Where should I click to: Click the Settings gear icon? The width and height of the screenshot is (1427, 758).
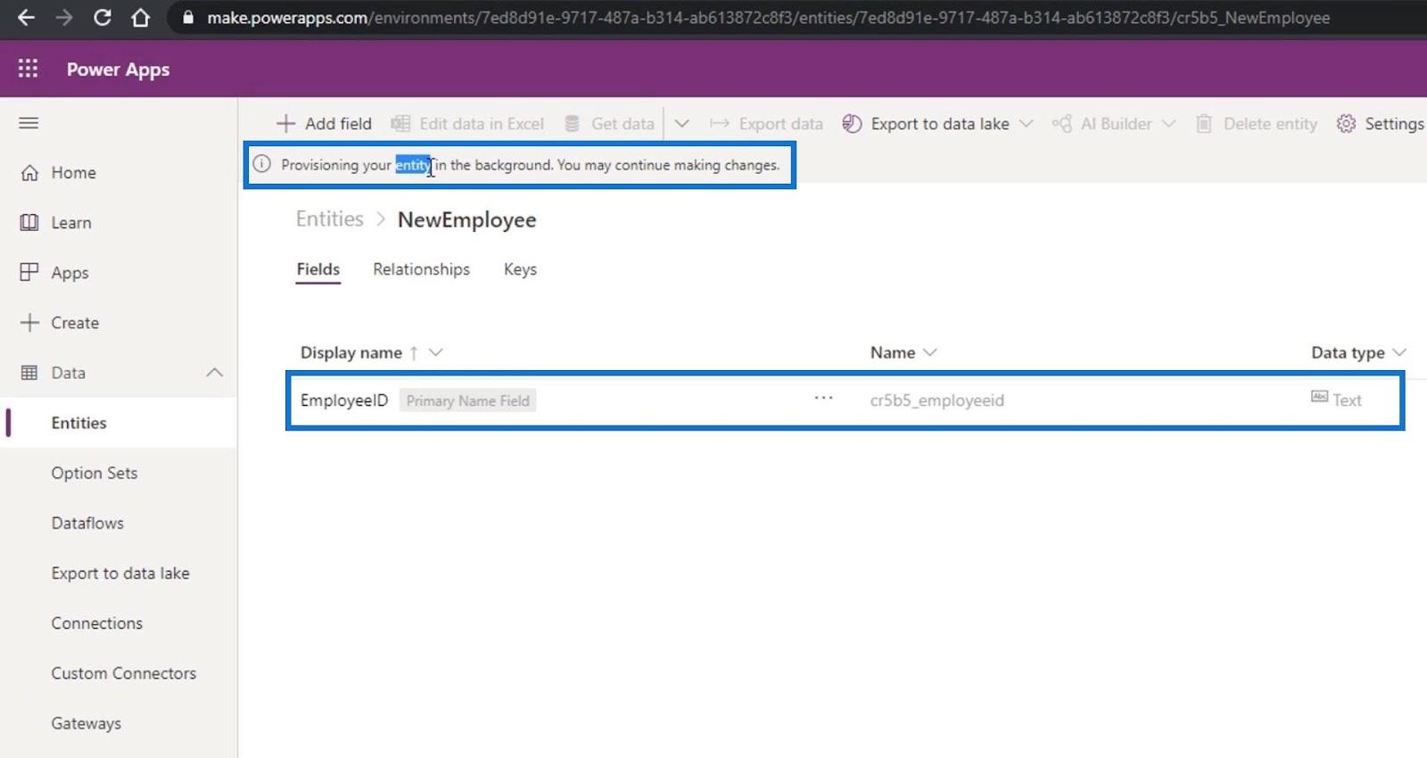click(1346, 123)
